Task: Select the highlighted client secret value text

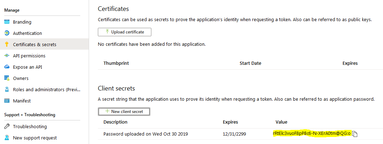Action: (312, 133)
